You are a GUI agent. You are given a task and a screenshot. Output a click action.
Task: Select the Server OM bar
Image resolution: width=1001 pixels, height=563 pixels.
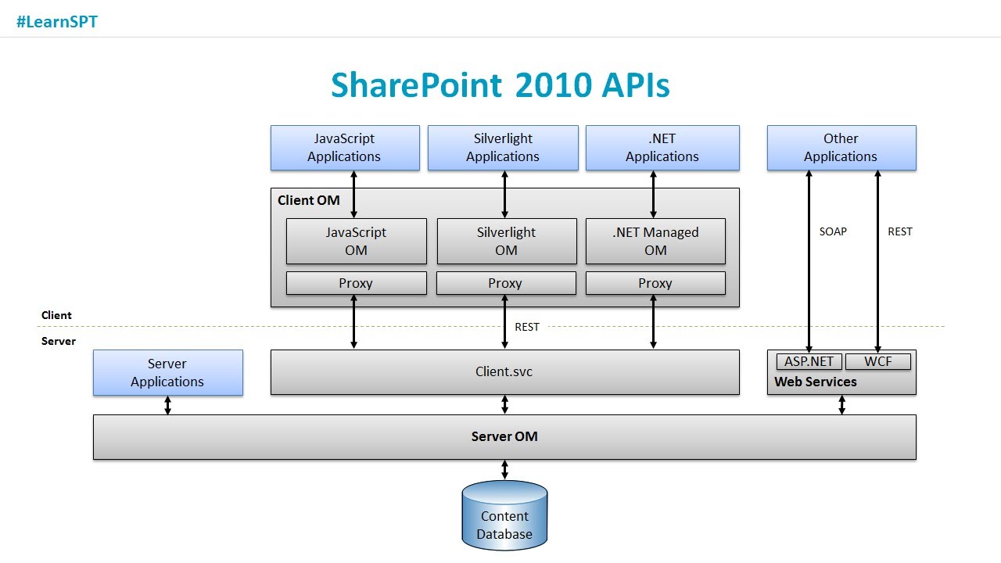tap(504, 437)
